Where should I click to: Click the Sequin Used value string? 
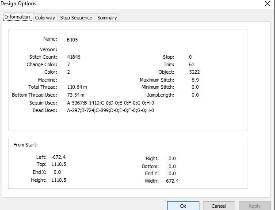pyautogui.click(x=111, y=103)
